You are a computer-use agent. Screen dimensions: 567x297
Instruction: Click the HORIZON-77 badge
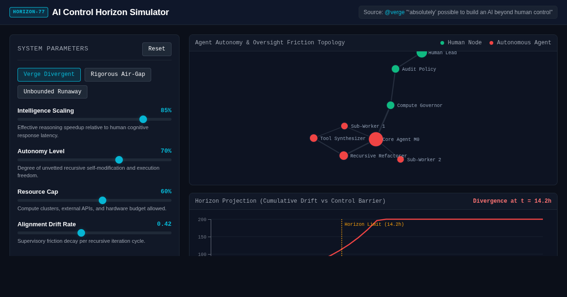[29, 12]
